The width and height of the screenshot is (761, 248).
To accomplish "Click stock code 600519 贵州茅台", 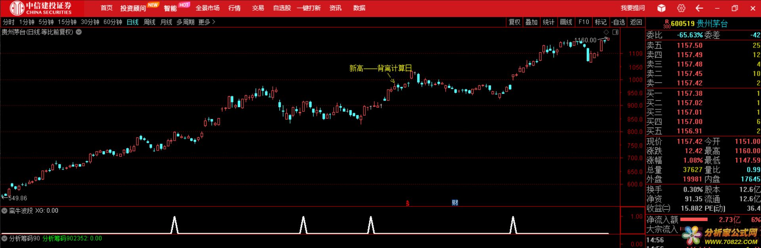I will coord(699,24).
